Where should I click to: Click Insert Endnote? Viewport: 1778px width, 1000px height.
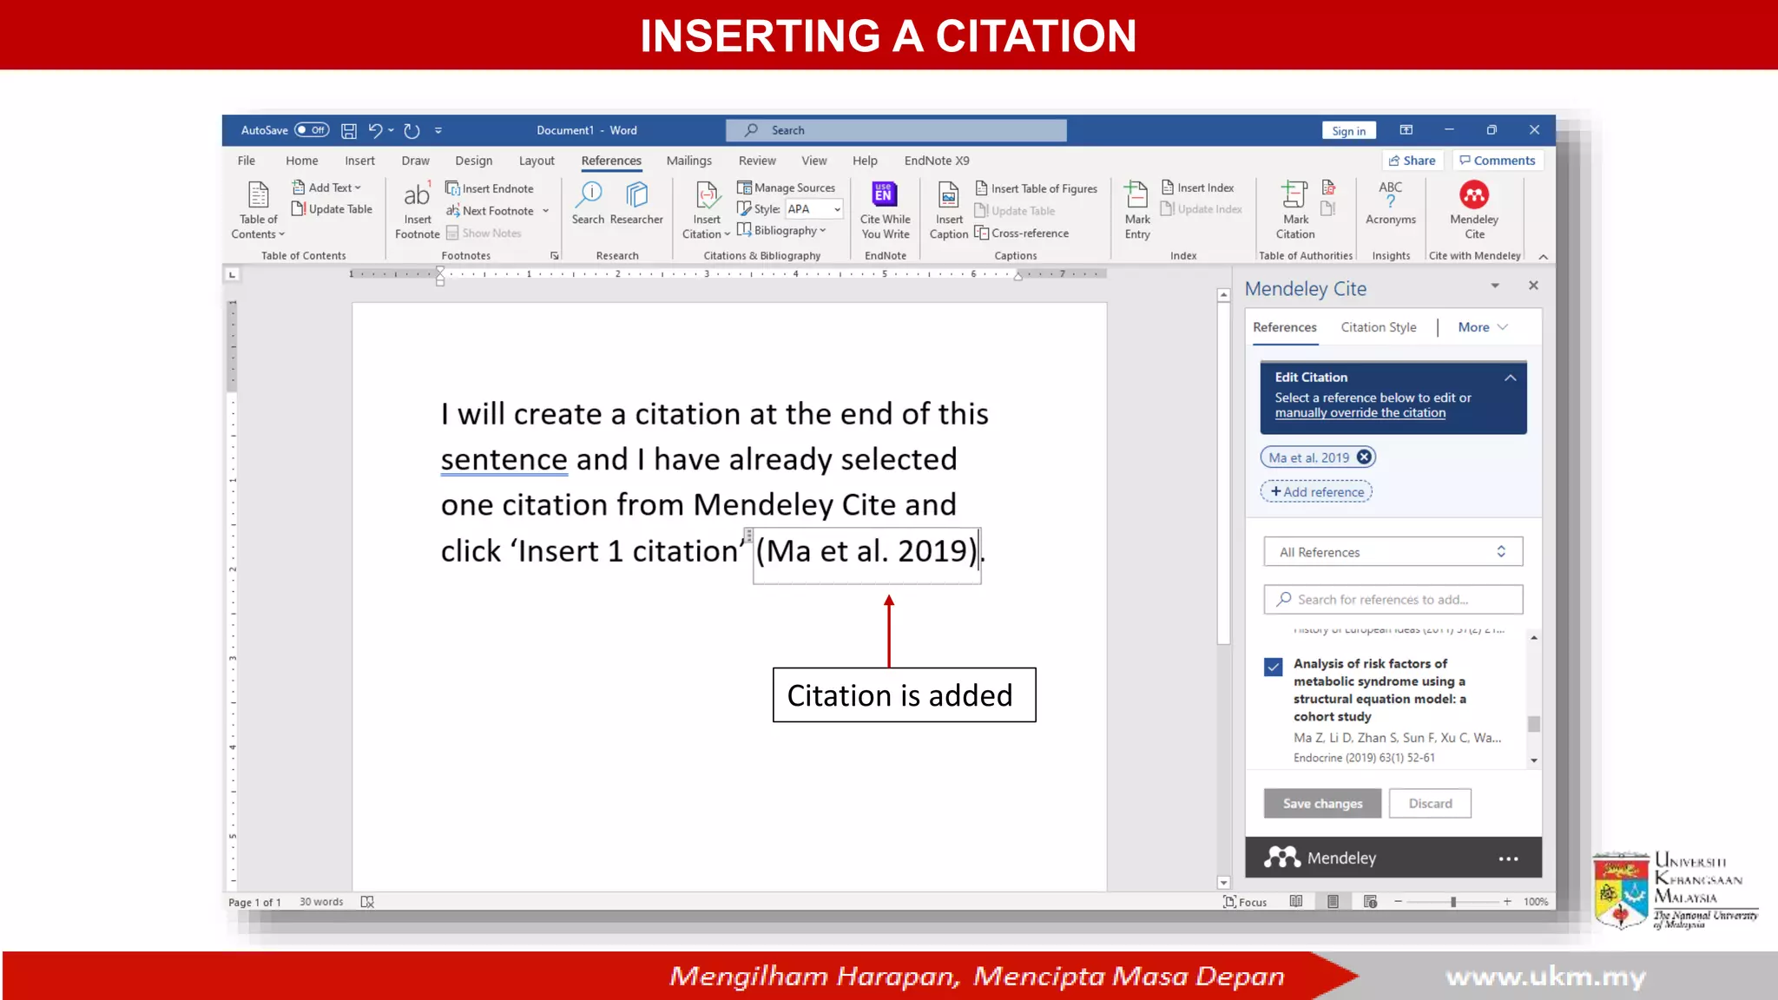point(490,188)
